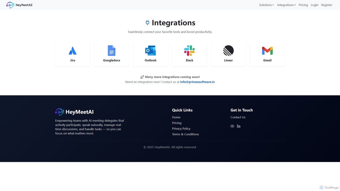Image resolution: width=340 pixels, height=191 pixels.
Task: Click the Jira card label
Action: pos(73,60)
